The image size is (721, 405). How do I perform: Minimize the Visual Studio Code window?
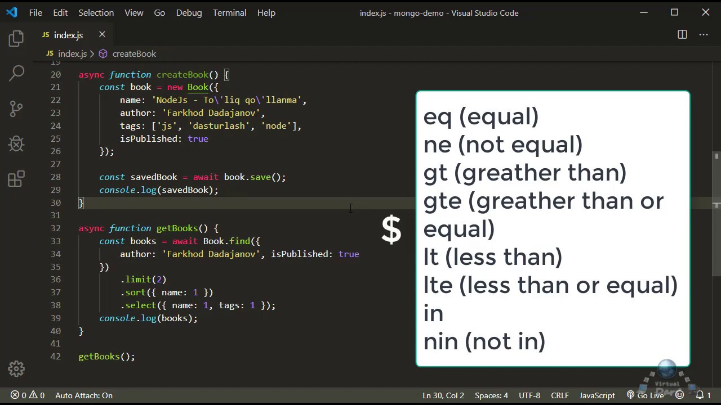click(644, 12)
